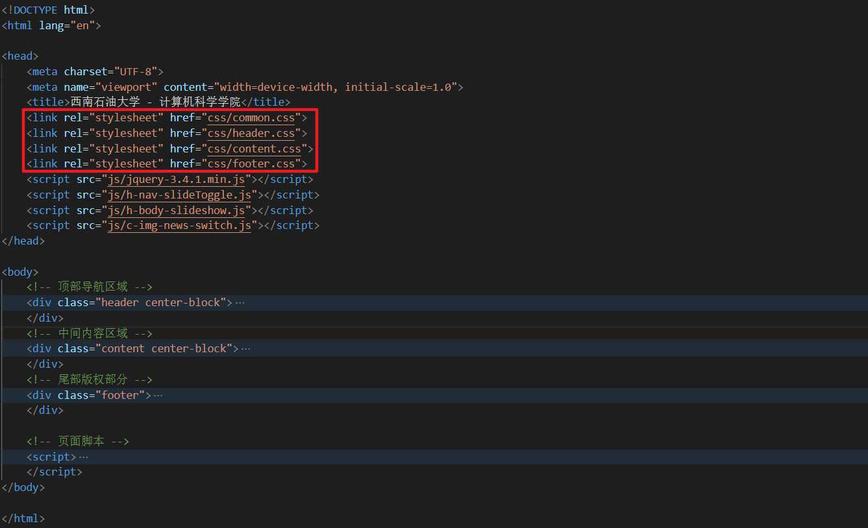Expand folded header center-block div ellipsis

click(240, 302)
